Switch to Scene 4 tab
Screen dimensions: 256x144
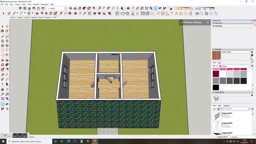34,17
